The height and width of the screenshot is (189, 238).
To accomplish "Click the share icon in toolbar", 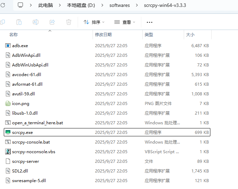I will [52, 22].
